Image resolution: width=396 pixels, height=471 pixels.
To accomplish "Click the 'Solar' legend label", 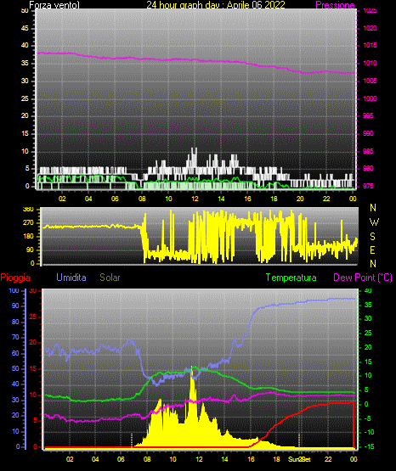I will point(110,278).
